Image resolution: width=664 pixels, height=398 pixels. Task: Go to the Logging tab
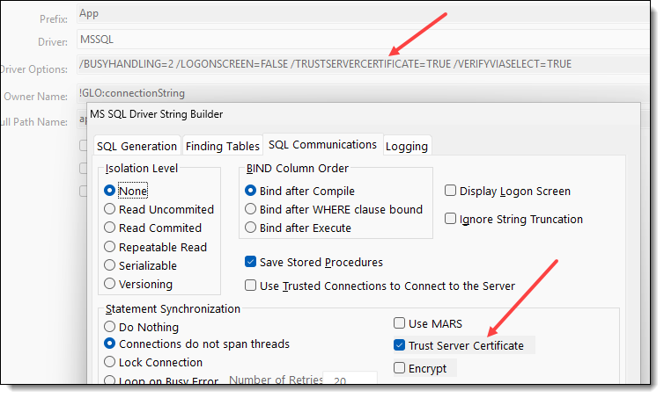pyautogui.click(x=407, y=147)
